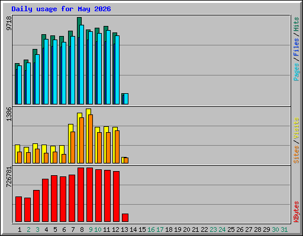Image resolution: width=303 pixels, height=236 pixels.
Task: Select day 5 on the date axis
Action: point(55,230)
